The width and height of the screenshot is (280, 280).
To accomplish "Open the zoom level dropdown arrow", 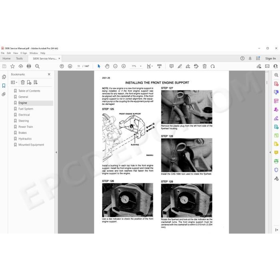I will coord(141,66).
